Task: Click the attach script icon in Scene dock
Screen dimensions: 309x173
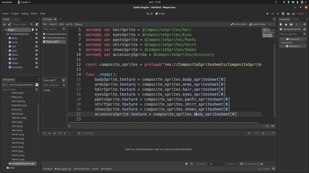Action: 37,25
